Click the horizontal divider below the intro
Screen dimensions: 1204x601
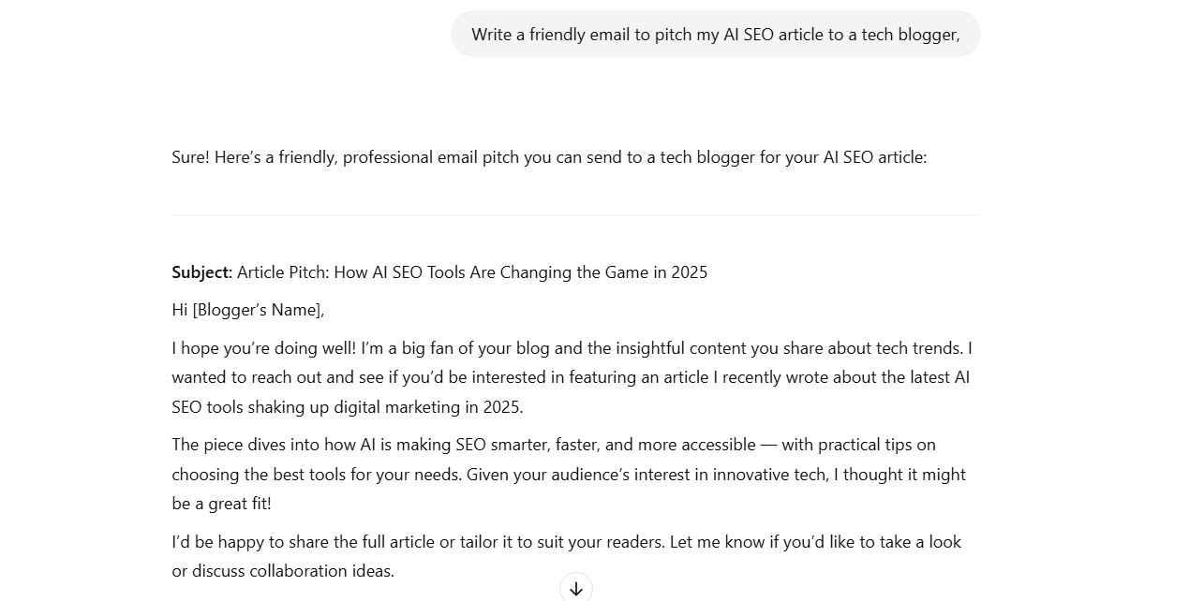575,213
